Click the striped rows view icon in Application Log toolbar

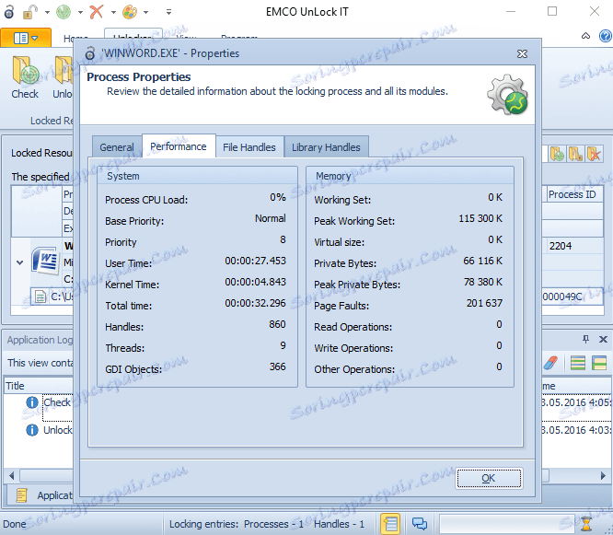click(x=578, y=363)
